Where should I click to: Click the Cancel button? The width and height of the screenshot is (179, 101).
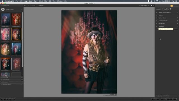click(165, 99)
